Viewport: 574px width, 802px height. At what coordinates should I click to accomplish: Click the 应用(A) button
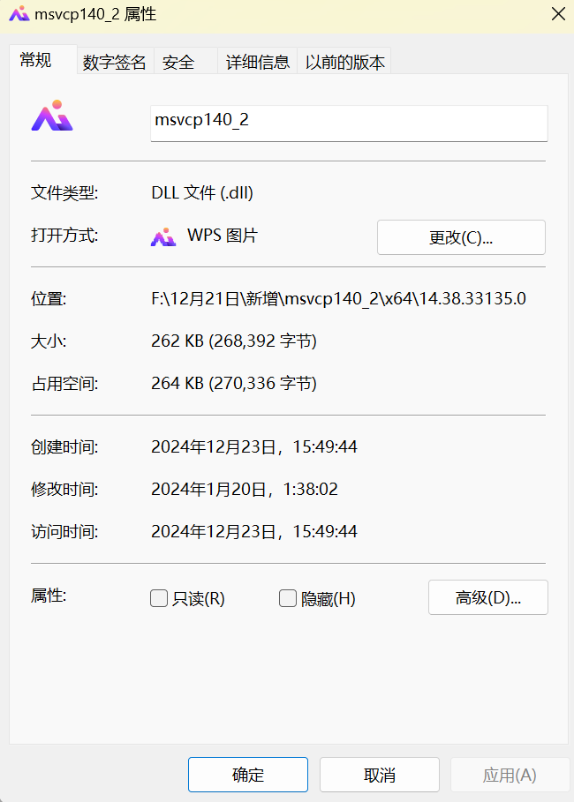coord(510,775)
